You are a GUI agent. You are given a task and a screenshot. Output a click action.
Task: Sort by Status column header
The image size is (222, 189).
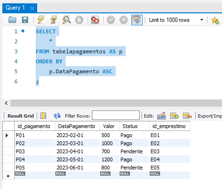[x=134, y=126]
